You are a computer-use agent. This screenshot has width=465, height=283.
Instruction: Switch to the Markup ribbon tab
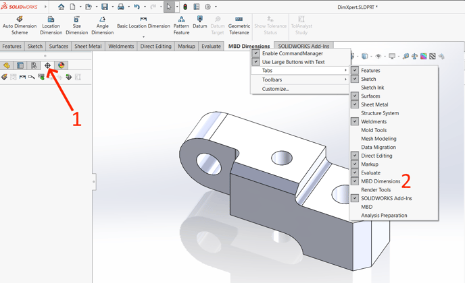click(187, 46)
